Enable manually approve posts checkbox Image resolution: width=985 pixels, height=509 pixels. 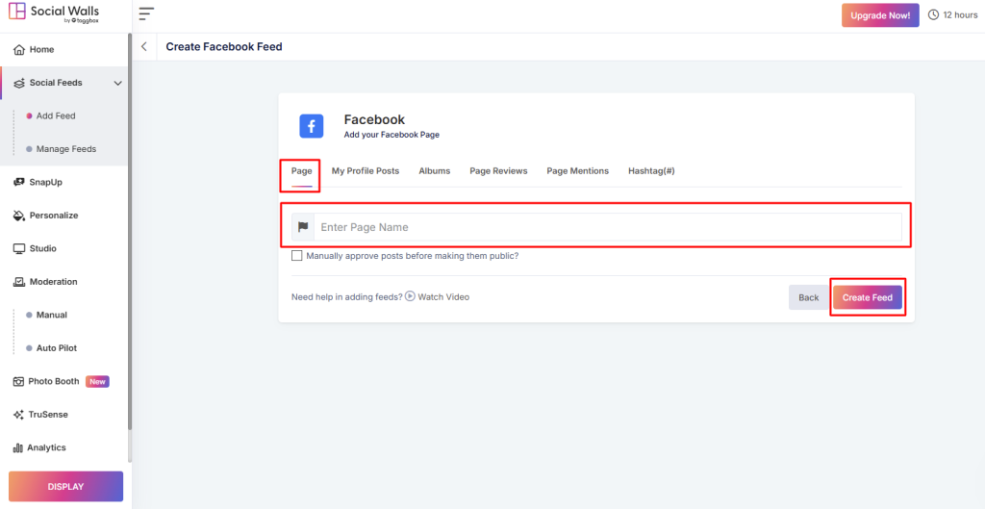click(297, 256)
